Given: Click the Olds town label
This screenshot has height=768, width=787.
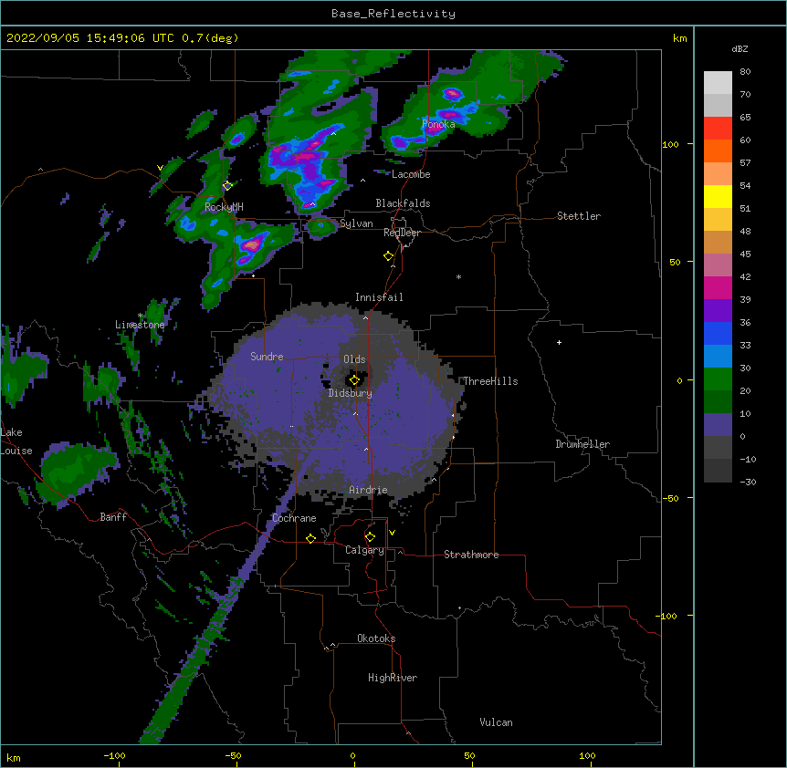Looking at the screenshot, I should coord(354,359).
